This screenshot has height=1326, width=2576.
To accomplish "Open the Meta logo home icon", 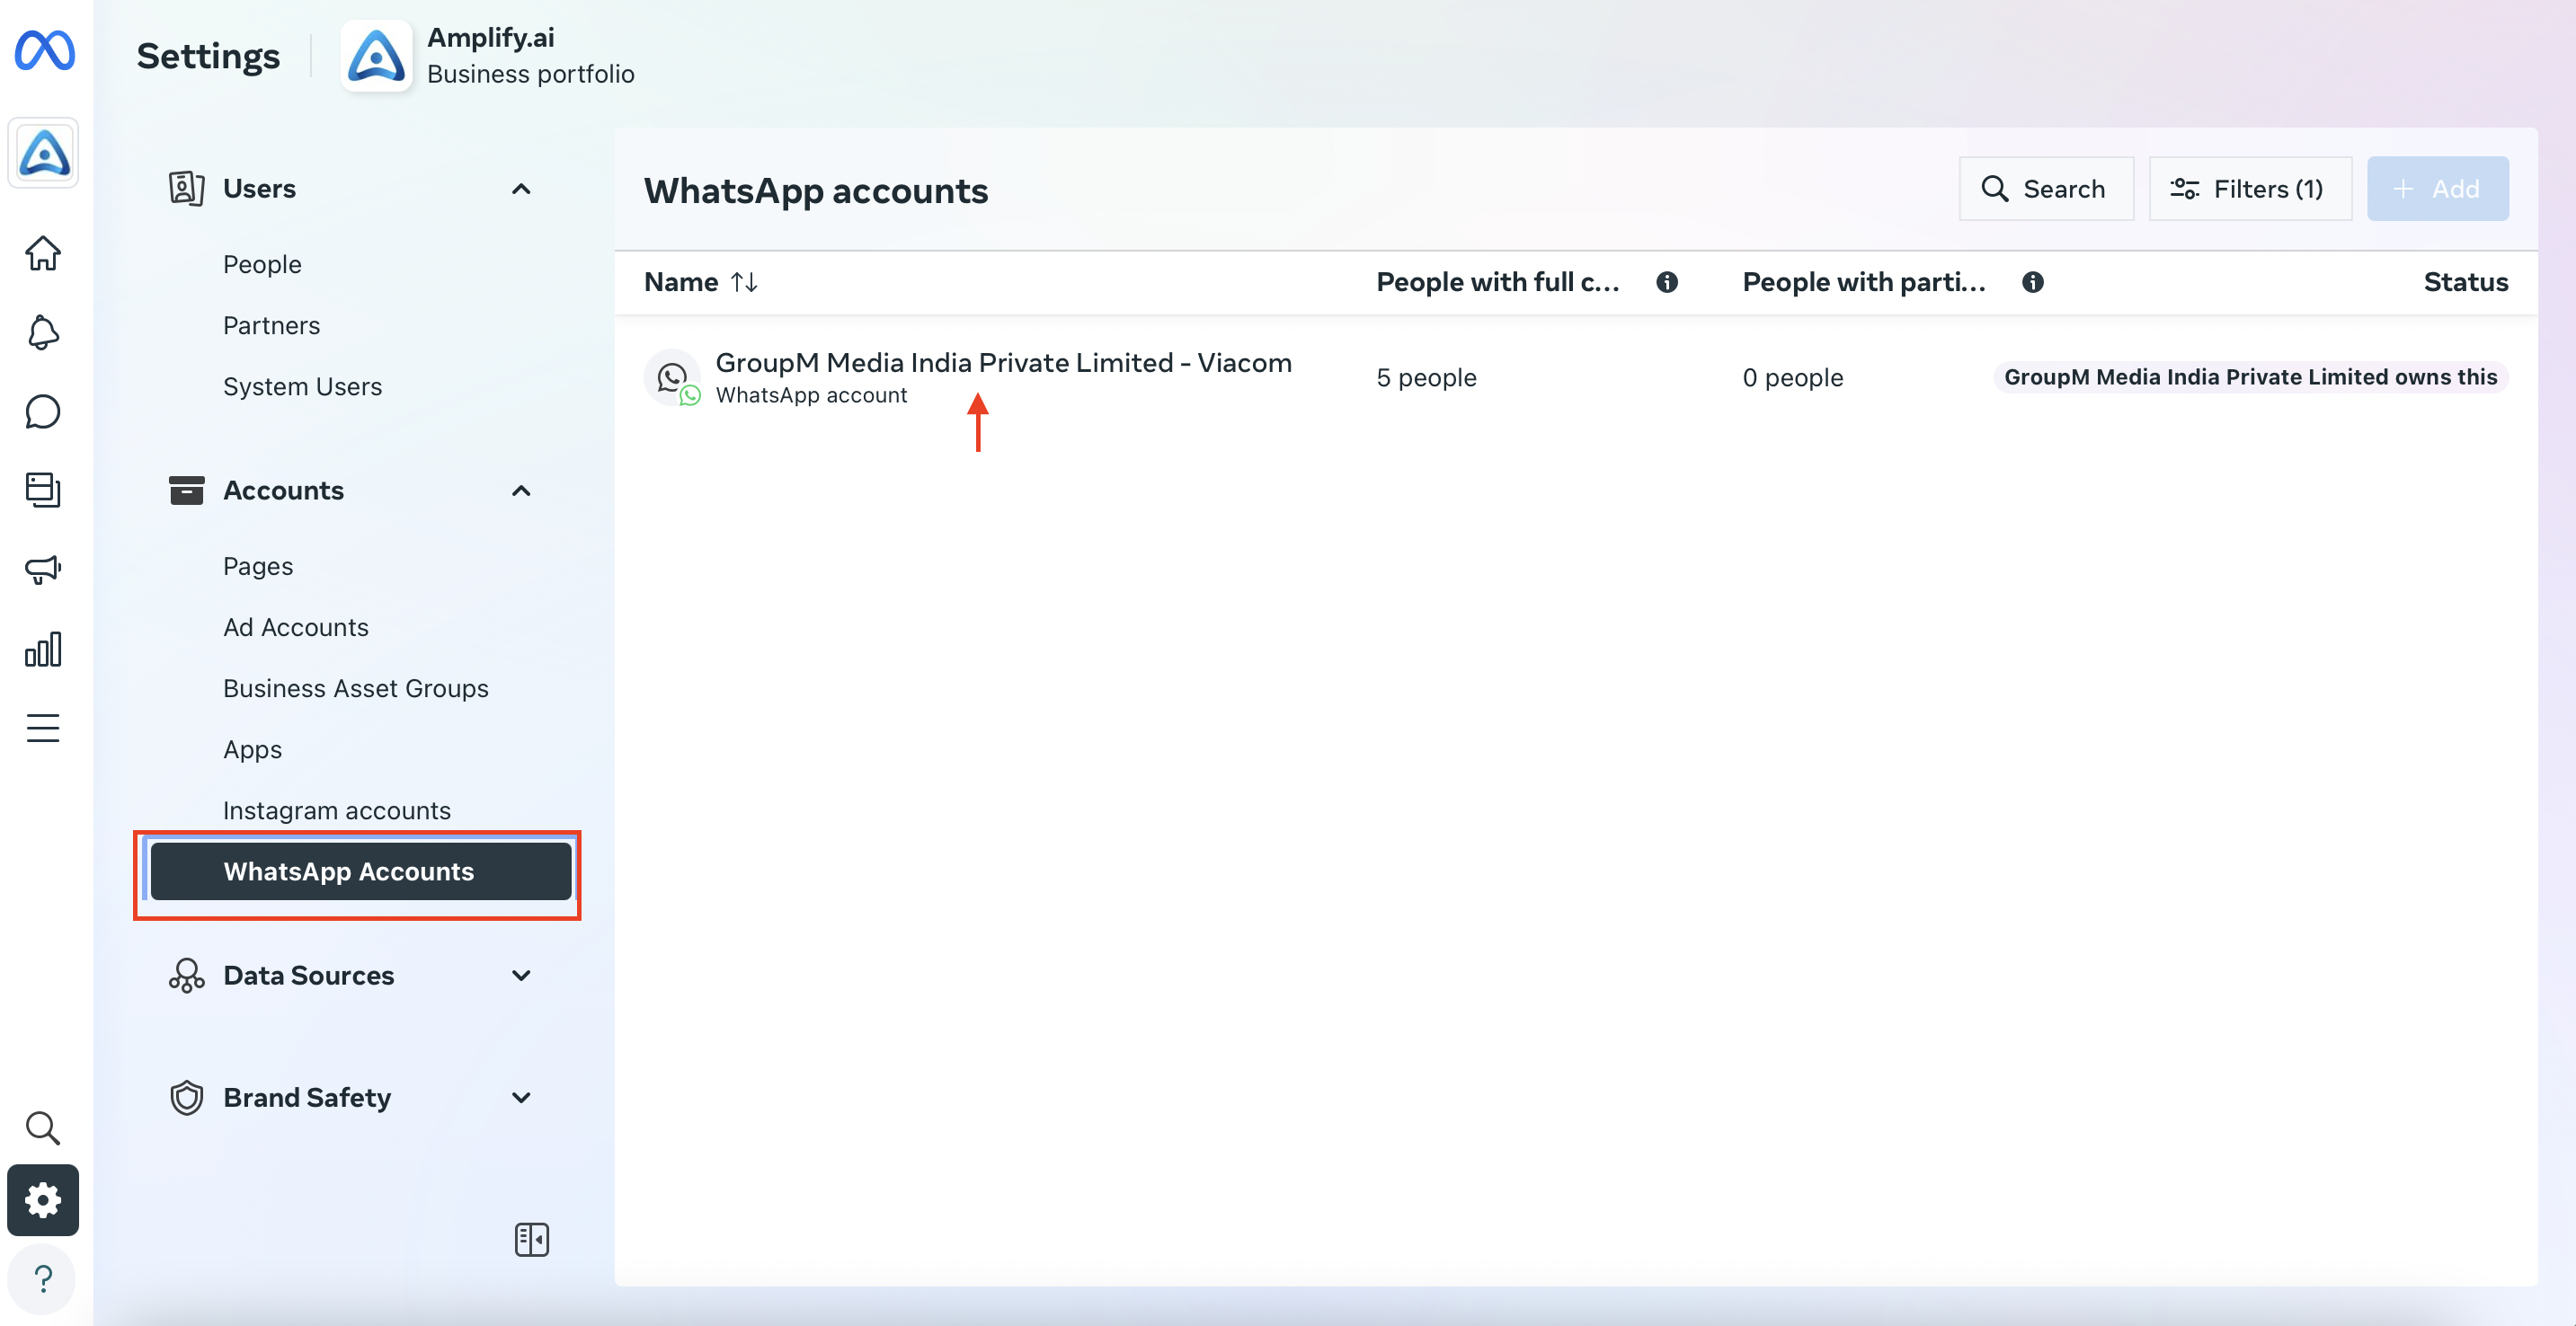I will click(x=44, y=50).
